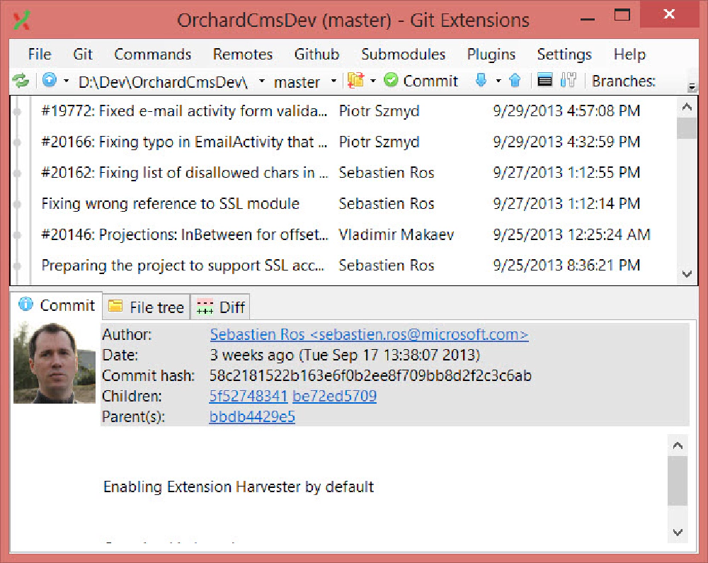The image size is (708, 563).
Task: Click author Vladimir Makaev cell
Action: (396, 234)
